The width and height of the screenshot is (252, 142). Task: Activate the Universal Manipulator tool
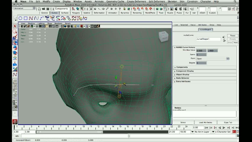click(15, 58)
